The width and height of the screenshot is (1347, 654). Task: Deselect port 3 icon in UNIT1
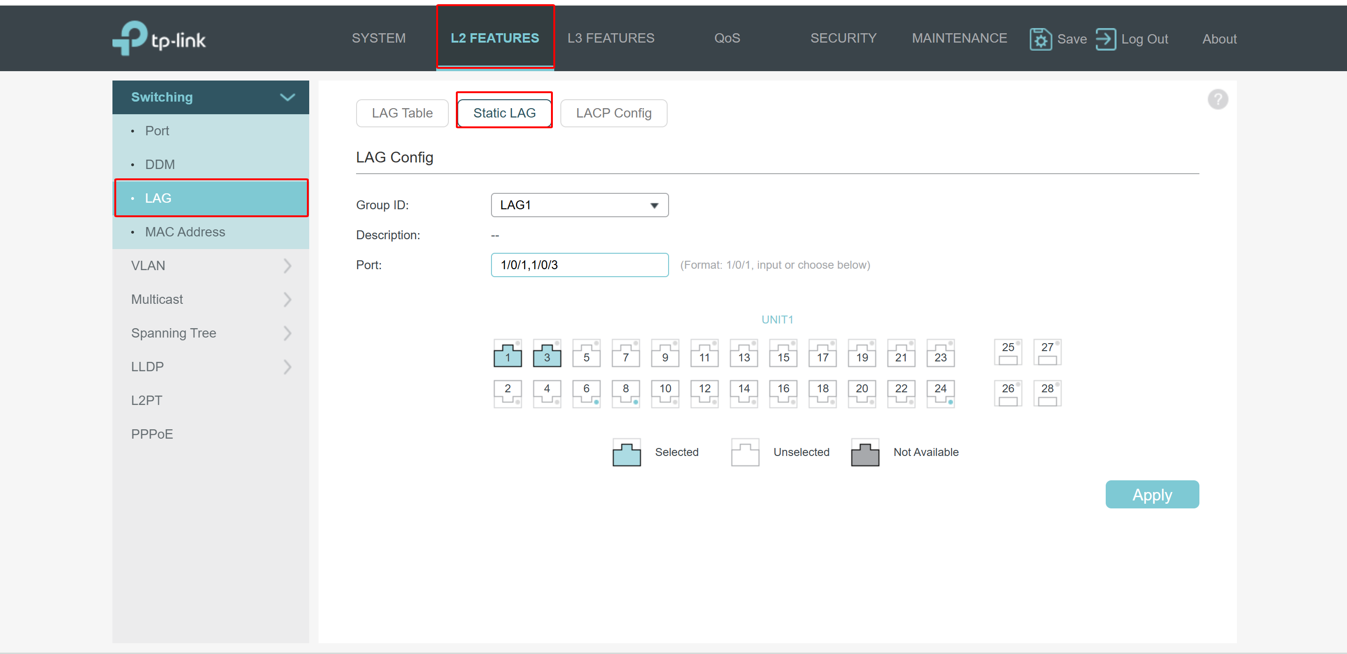pyautogui.click(x=546, y=353)
